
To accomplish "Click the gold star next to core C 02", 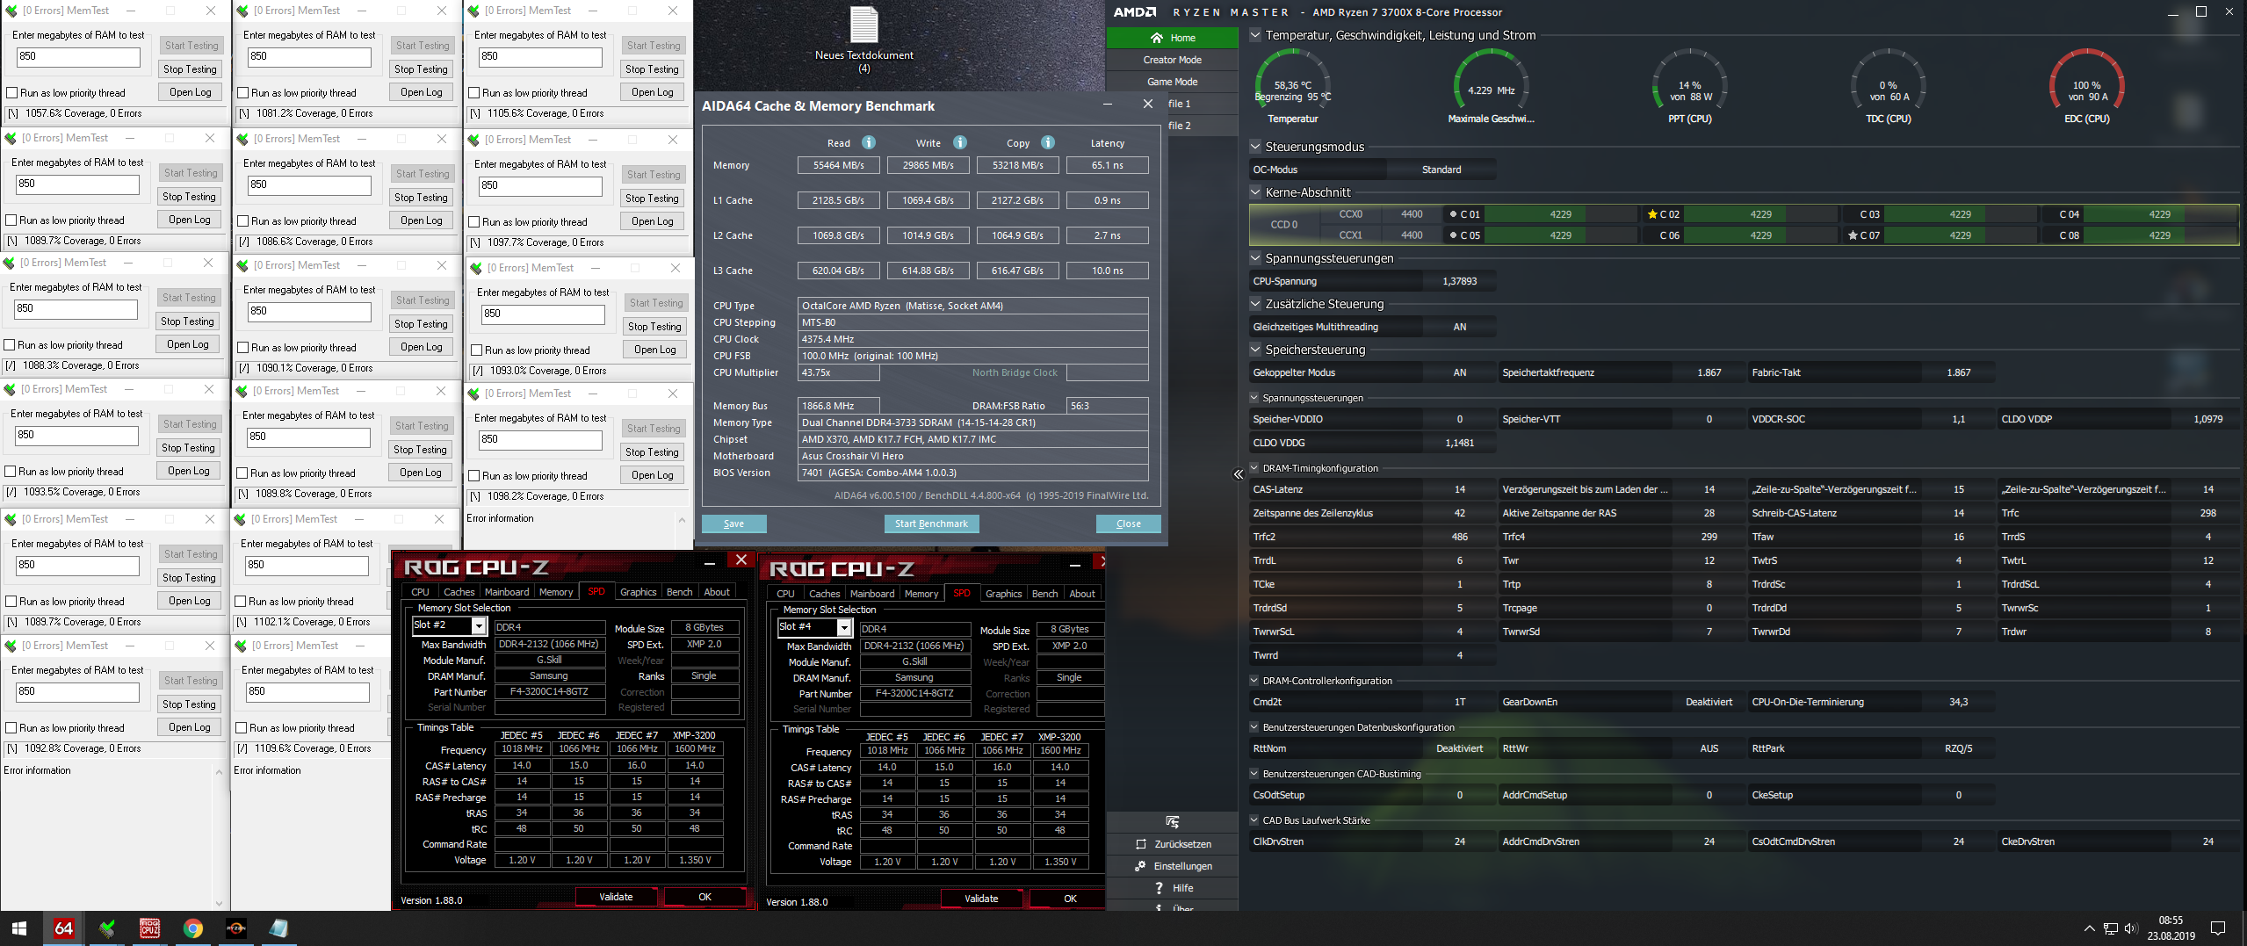I will click(1652, 214).
